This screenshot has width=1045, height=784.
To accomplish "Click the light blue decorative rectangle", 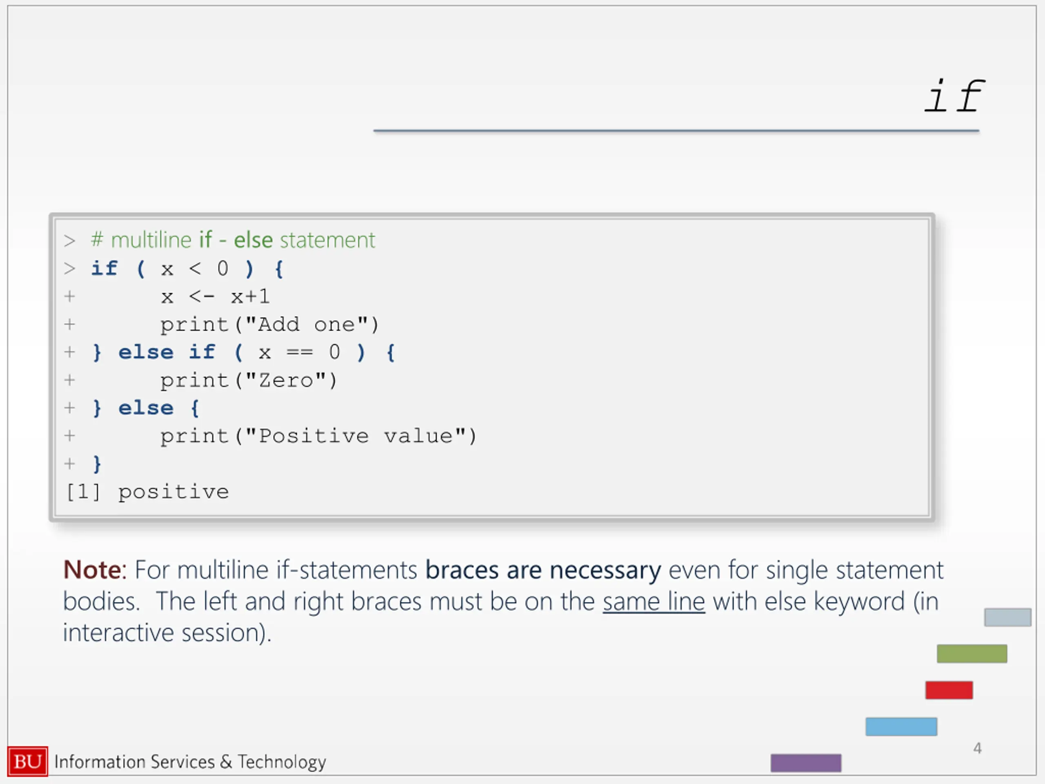I will (x=901, y=726).
